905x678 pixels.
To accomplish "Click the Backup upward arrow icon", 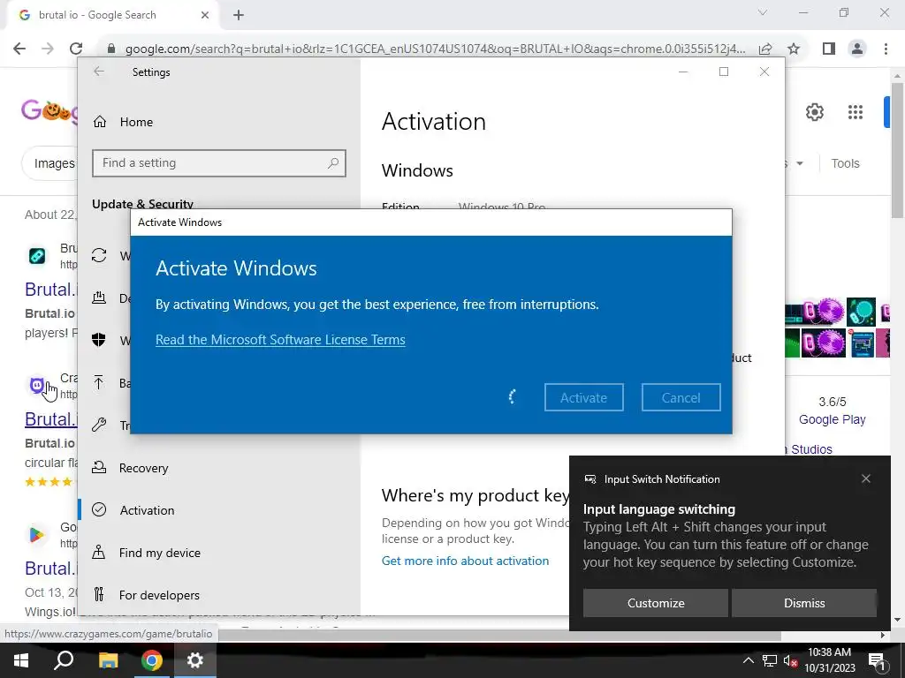I will point(99,382).
